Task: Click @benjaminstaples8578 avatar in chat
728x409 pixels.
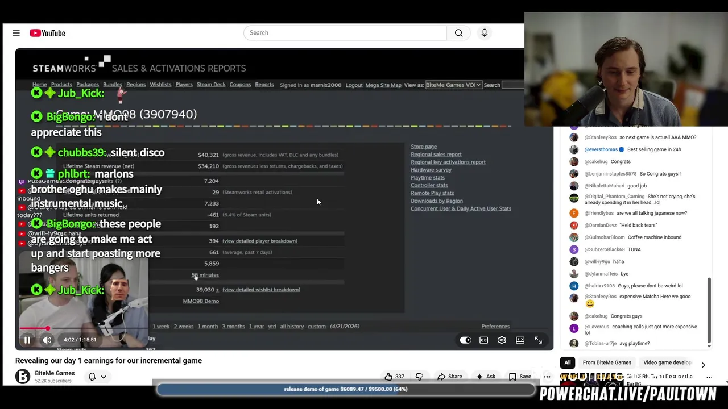Action: point(574,174)
